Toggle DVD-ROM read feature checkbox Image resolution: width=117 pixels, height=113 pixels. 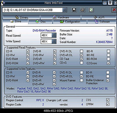28,63
